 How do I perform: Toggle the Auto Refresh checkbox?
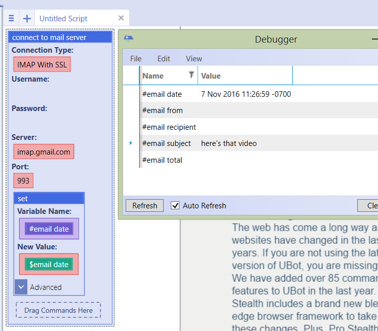tap(175, 206)
